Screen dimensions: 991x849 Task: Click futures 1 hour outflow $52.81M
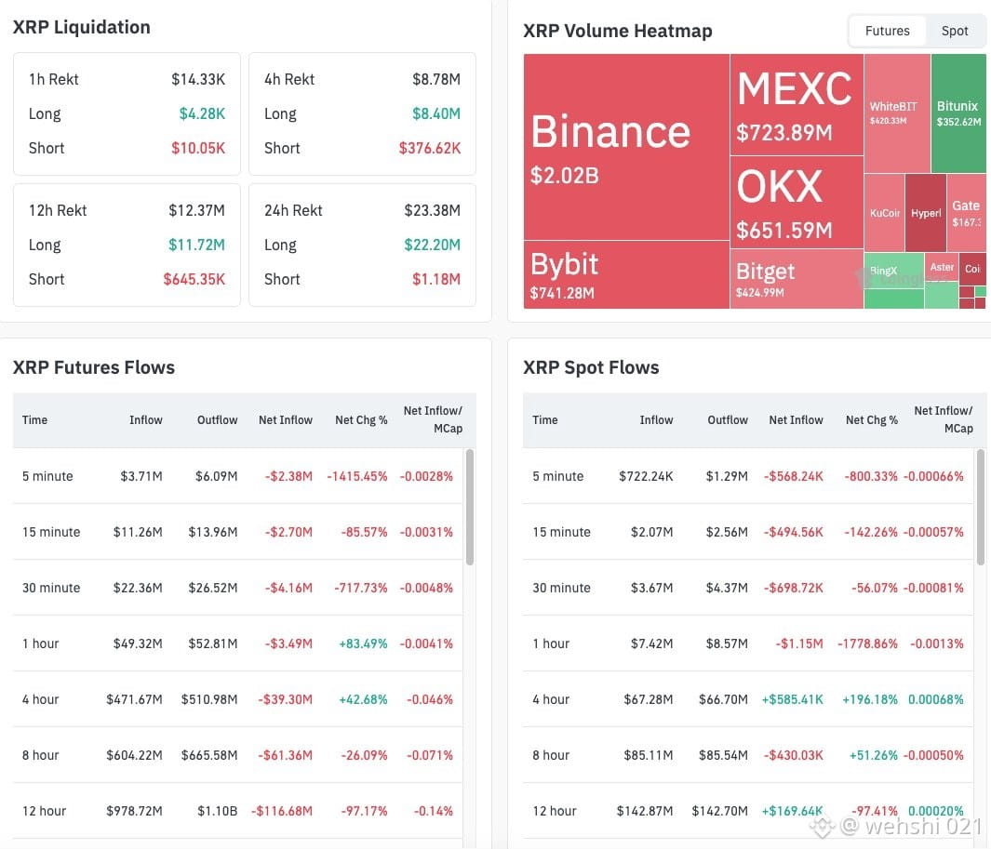coord(213,643)
